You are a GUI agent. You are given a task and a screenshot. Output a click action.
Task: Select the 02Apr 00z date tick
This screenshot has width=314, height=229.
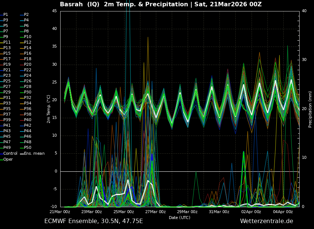(x=251, y=212)
